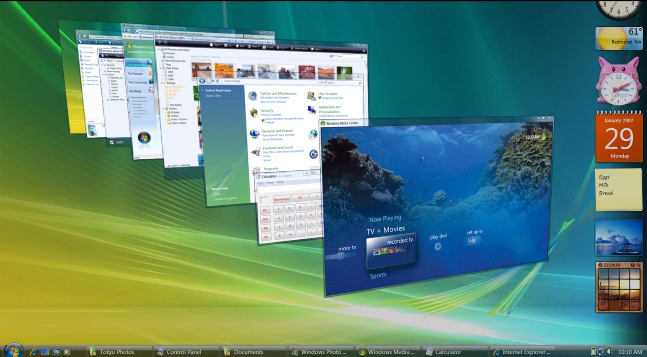Click the Hardware and Sound printer icon

tap(256, 152)
